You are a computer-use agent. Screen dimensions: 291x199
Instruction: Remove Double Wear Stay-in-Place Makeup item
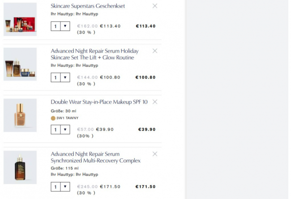click(155, 102)
